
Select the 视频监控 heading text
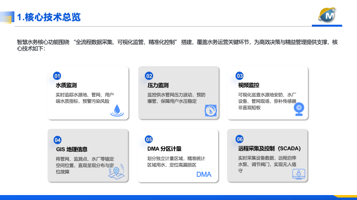[248, 85]
